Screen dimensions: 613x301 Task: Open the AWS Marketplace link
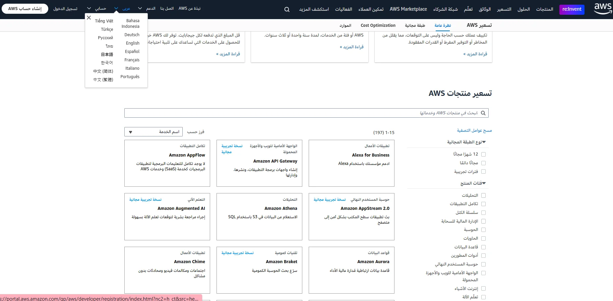point(408,9)
